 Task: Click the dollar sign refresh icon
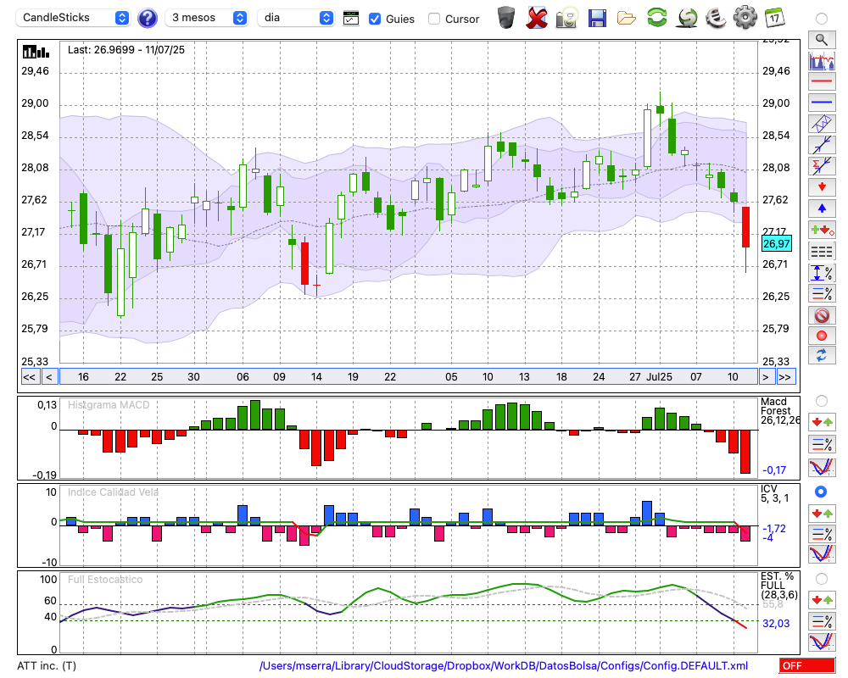[x=687, y=17]
